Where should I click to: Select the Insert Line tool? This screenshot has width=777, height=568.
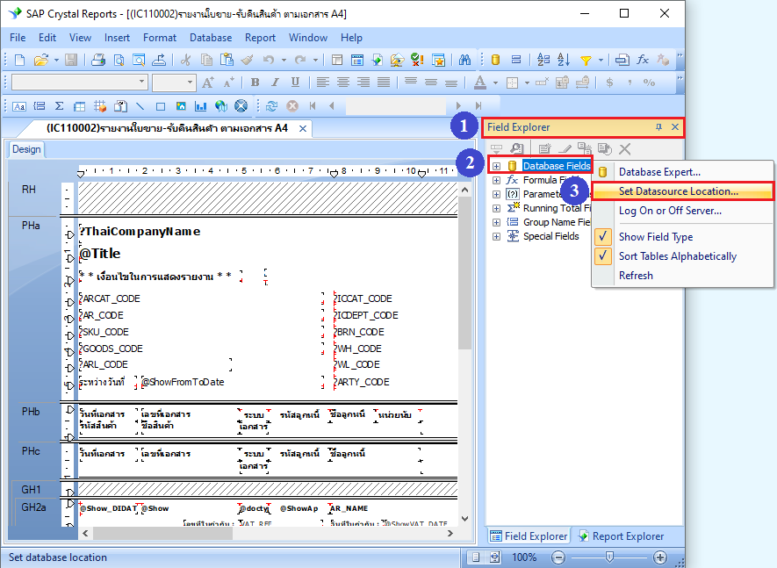[140, 105]
